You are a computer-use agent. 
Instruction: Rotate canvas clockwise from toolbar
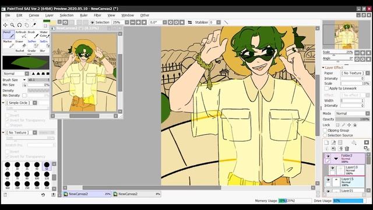coord(176,22)
